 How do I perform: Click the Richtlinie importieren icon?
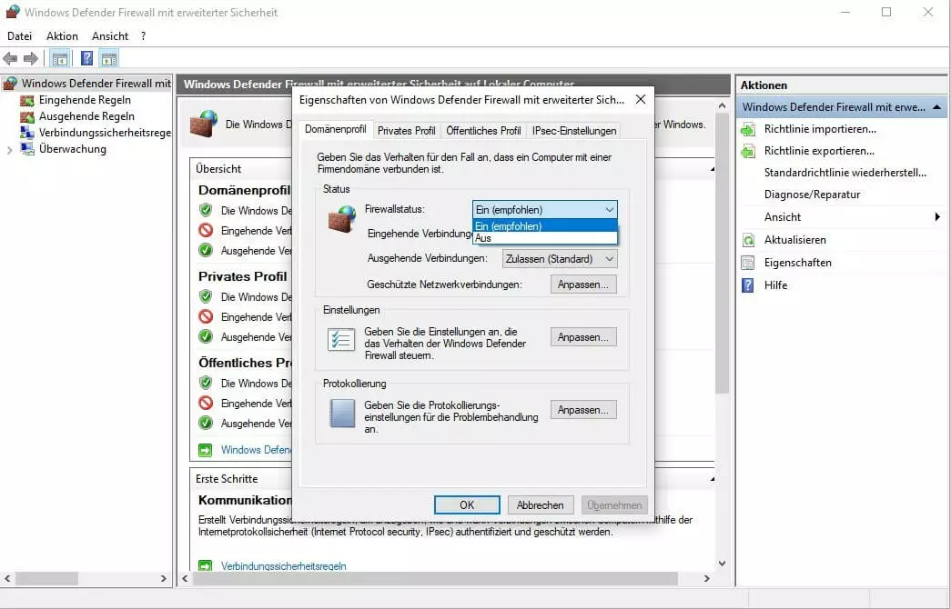pos(748,129)
